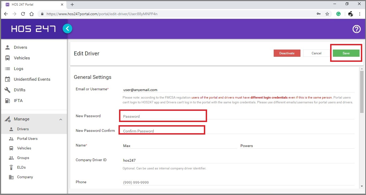Click the Phone number field
Screen dimensions: 366x195
pyautogui.click(x=239, y=182)
